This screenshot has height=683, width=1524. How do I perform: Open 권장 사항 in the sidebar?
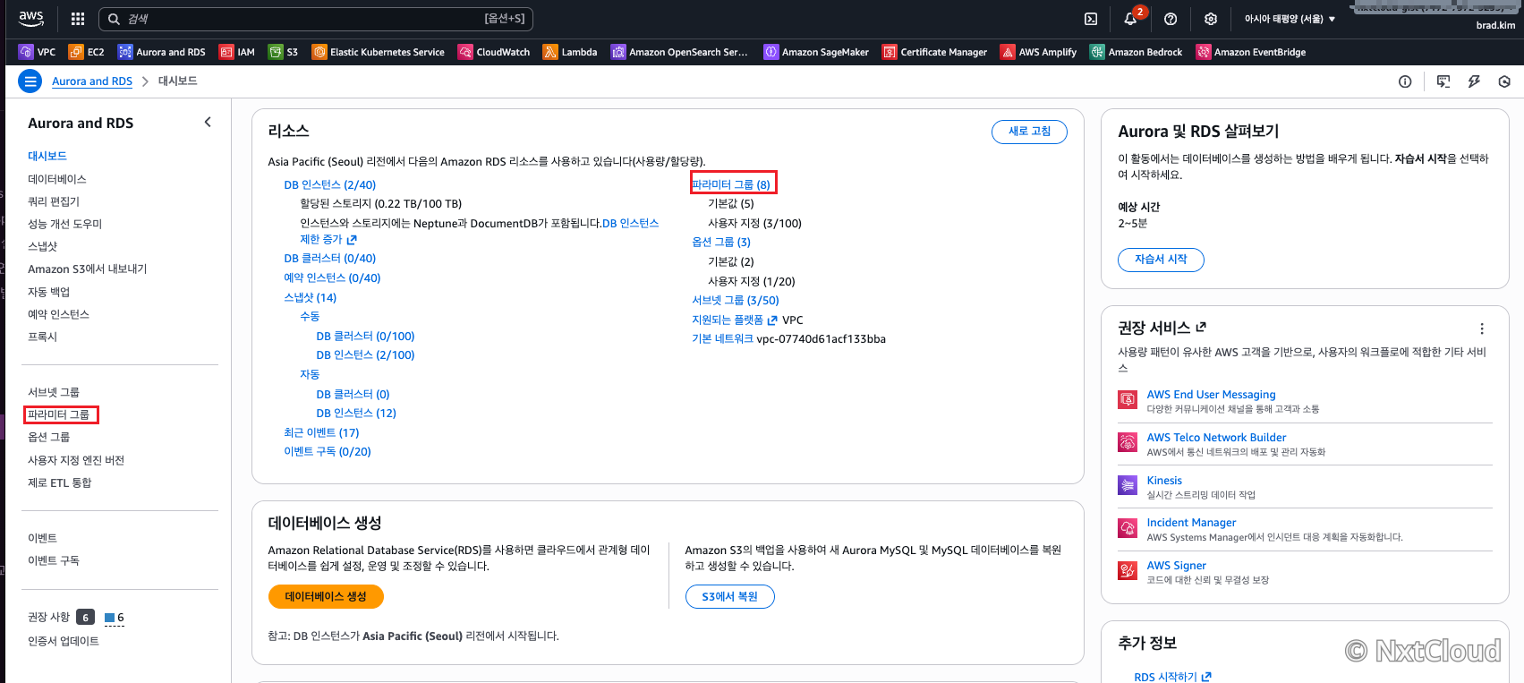[x=49, y=617]
